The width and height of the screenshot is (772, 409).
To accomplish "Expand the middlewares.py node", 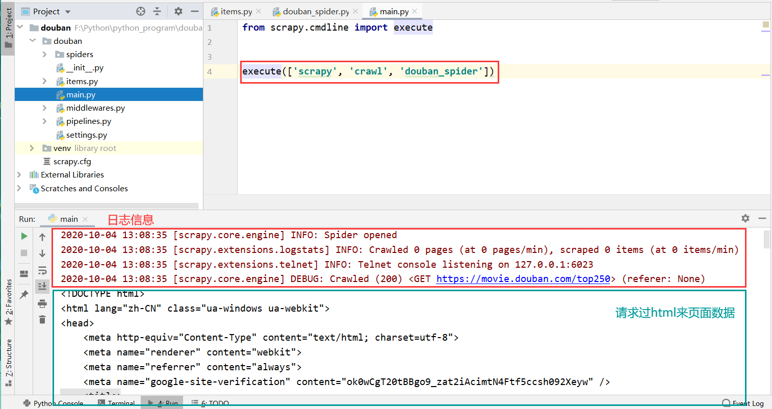I will pos(45,108).
